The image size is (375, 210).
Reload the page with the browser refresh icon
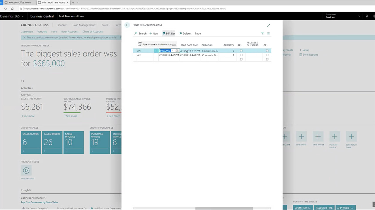(6, 8)
